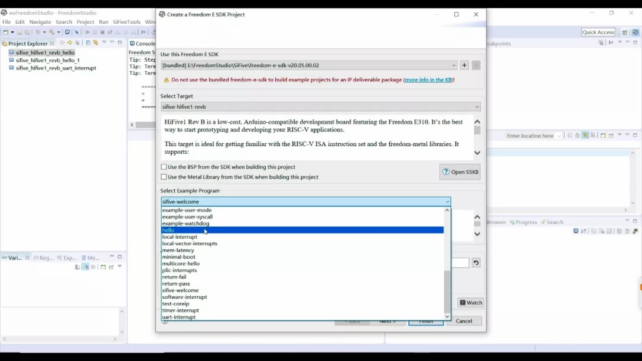Open the Enter location here dropdown arrow
This screenshot has width=642, height=361.
click(x=559, y=136)
